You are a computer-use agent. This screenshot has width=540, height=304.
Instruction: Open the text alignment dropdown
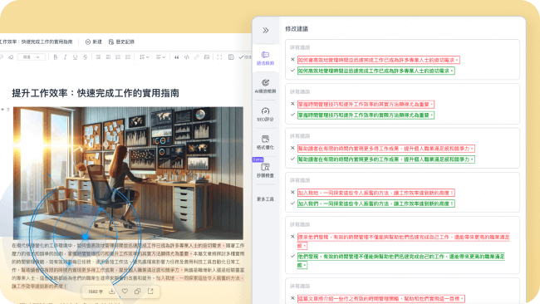coord(160,57)
